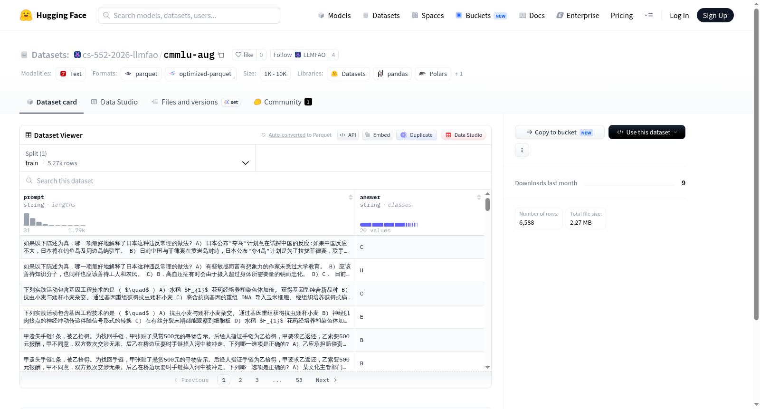This screenshot has width=760, height=409.
Task: Click the page vertical scrollbar
Action: 757,164
